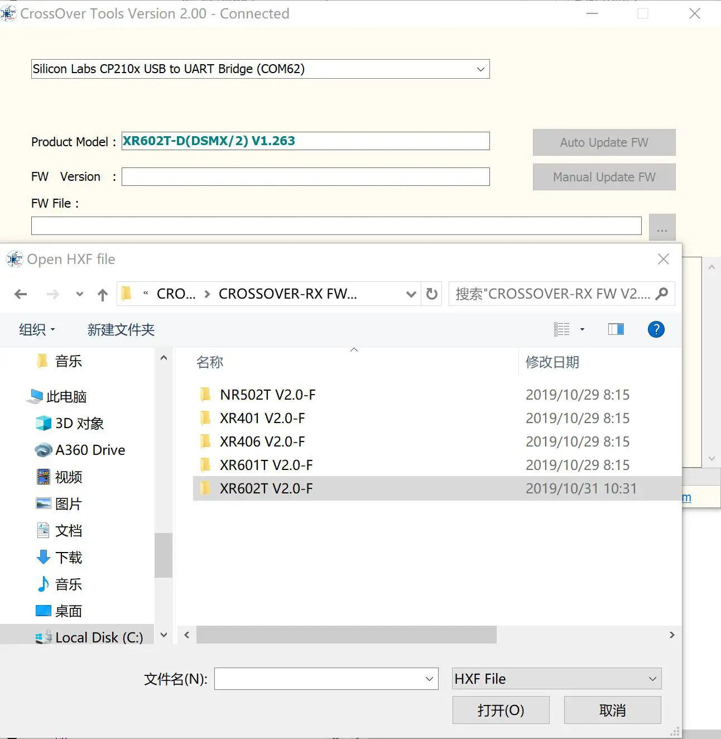The width and height of the screenshot is (721, 739).
Task: Click the Local Disk (C:) drive icon
Action: coord(44,637)
